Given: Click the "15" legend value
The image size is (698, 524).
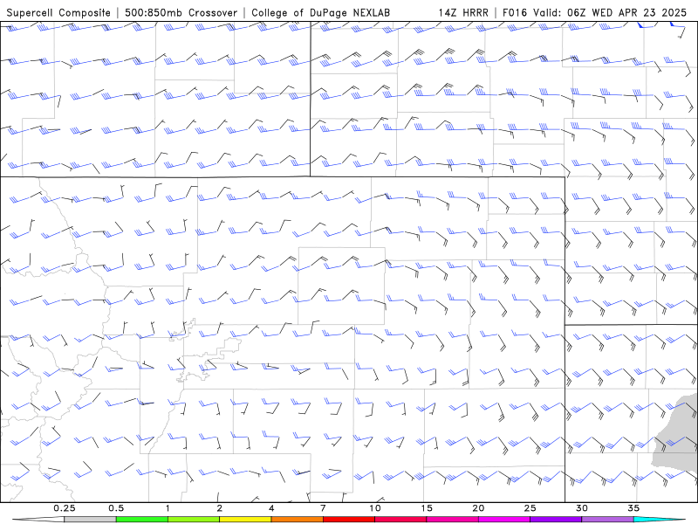Looking at the screenshot, I should click(x=427, y=508).
